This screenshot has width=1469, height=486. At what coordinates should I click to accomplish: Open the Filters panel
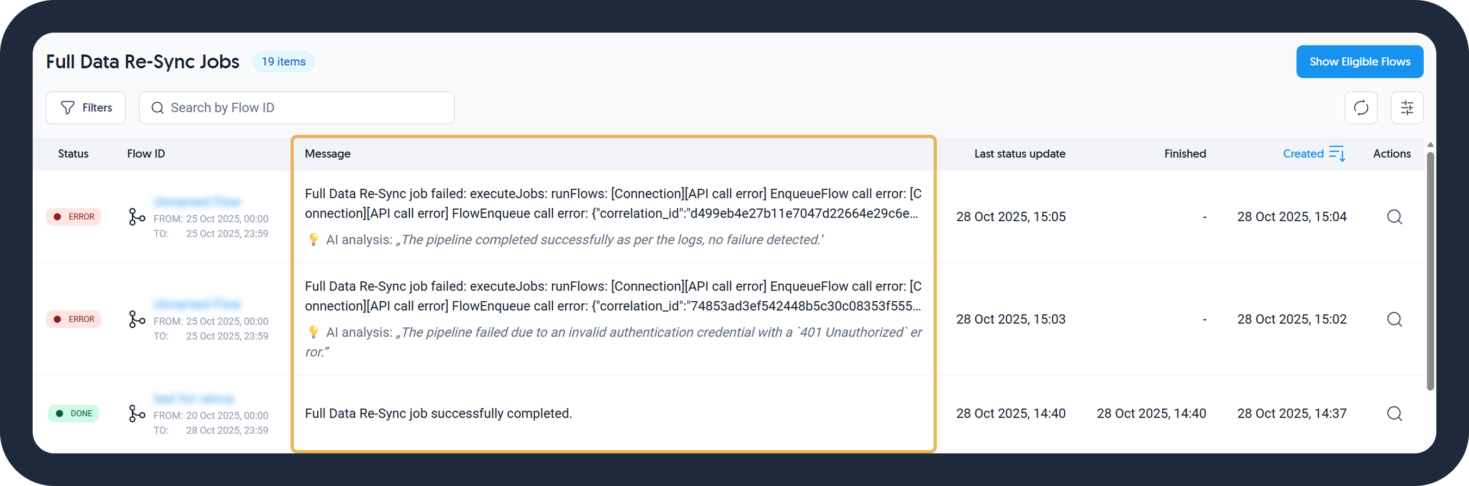pos(86,108)
